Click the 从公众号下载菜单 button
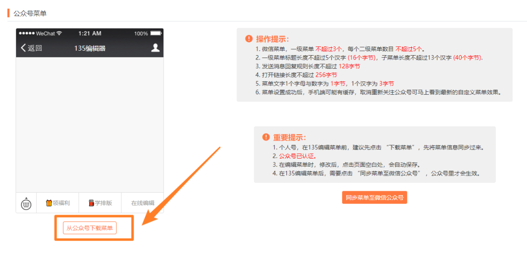 pyautogui.click(x=90, y=228)
